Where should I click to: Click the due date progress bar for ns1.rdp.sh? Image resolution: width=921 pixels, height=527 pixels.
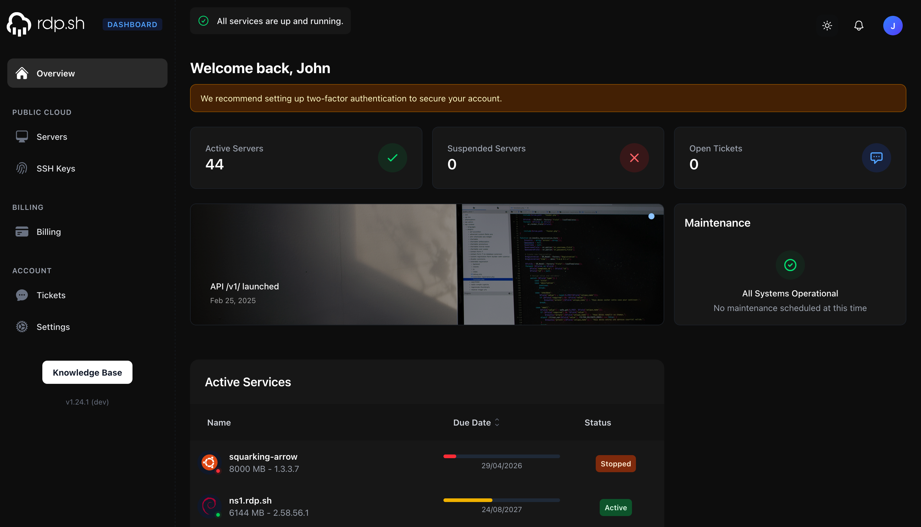pyautogui.click(x=502, y=500)
